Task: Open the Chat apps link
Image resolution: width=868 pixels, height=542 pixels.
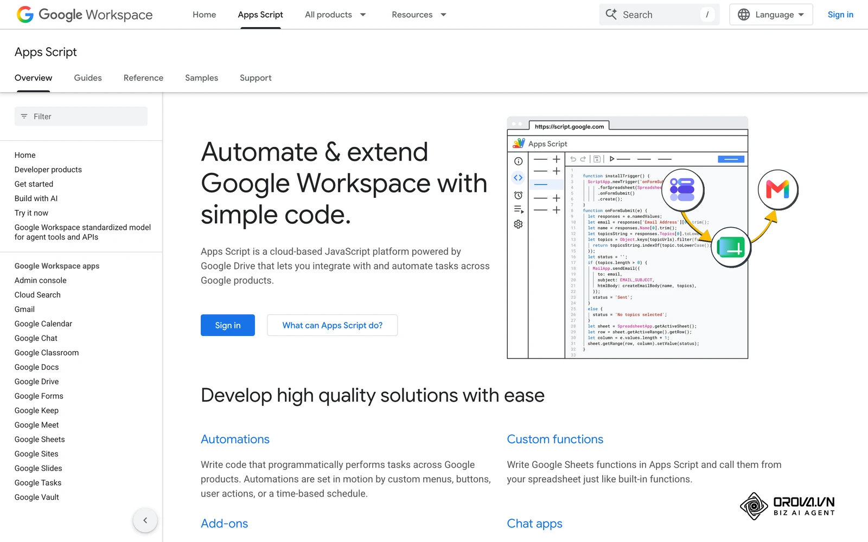Action: (x=534, y=524)
